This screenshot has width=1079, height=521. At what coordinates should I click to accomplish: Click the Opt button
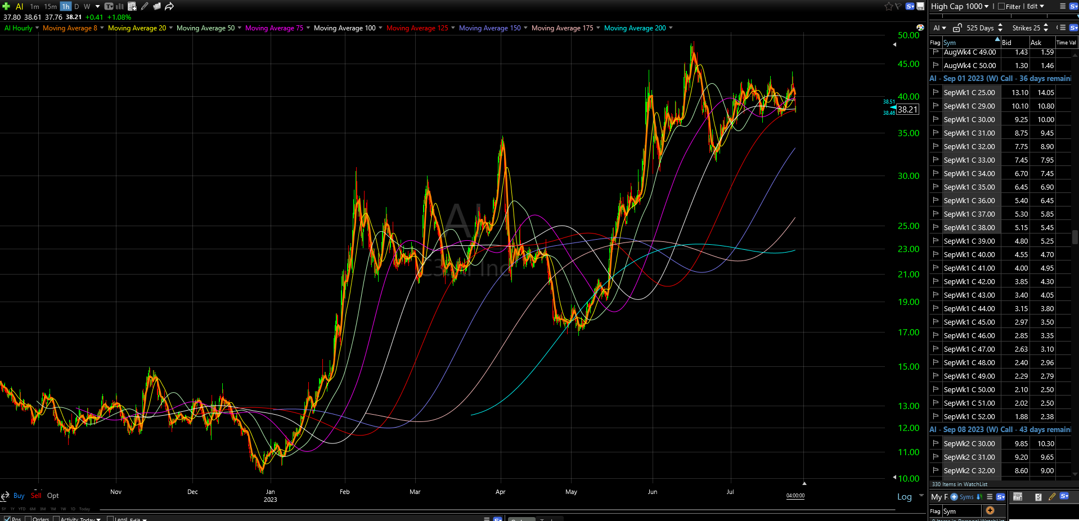(x=53, y=496)
